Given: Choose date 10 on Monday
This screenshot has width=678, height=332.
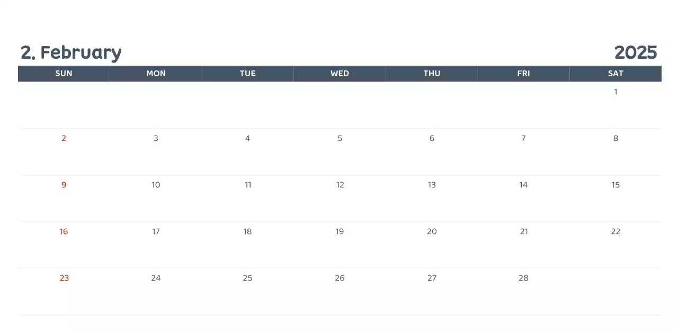Looking at the screenshot, I should 156,185.
